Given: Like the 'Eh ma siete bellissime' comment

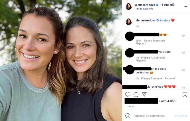Looking at the screenshot, I should click(x=183, y=70).
